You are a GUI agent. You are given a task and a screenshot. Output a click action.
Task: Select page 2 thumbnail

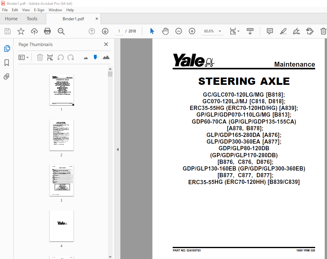[61, 135]
